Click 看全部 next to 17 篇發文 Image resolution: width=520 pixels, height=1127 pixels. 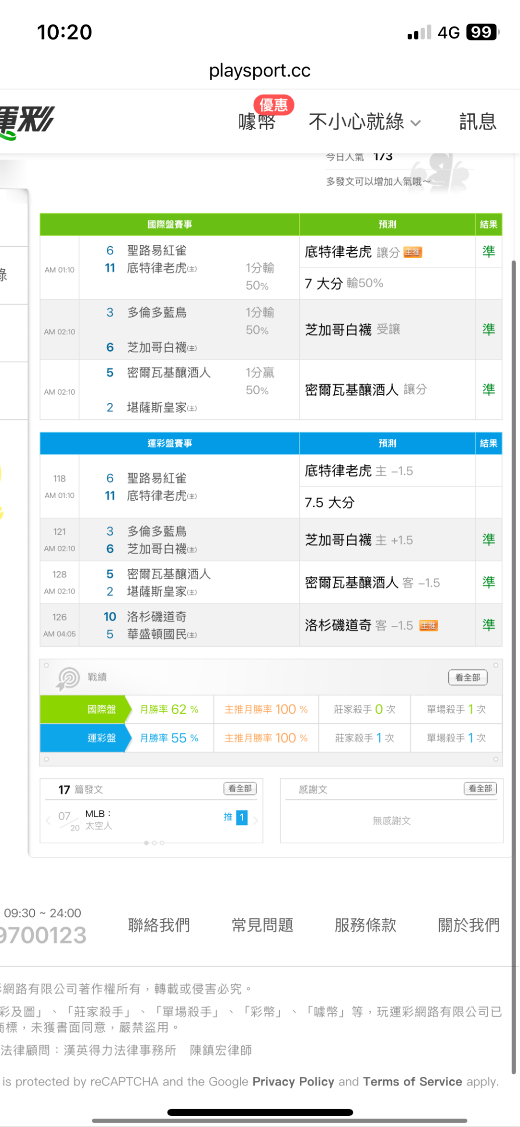click(240, 789)
